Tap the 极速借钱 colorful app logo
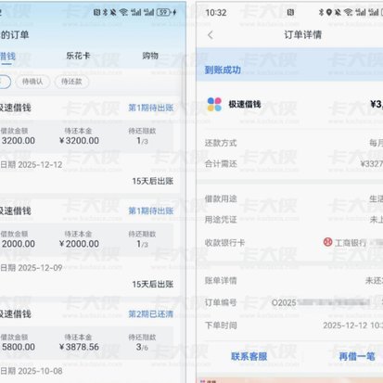 pos(214,104)
